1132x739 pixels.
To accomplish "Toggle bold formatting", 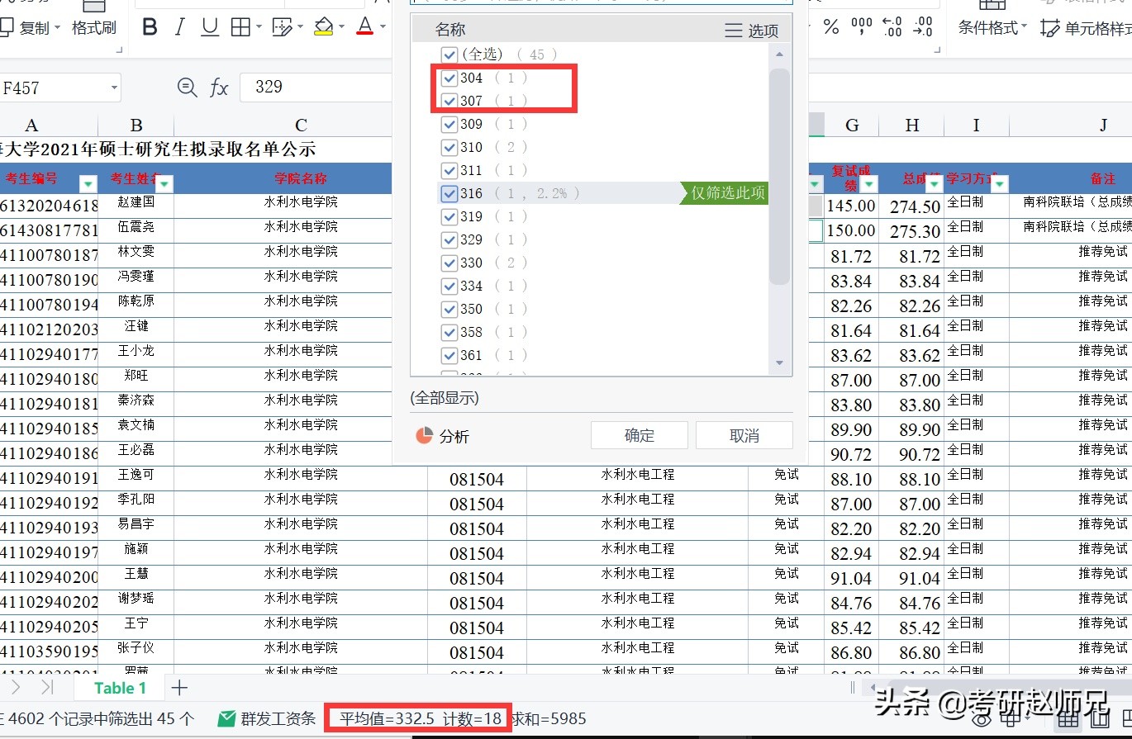I will (150, 26).
